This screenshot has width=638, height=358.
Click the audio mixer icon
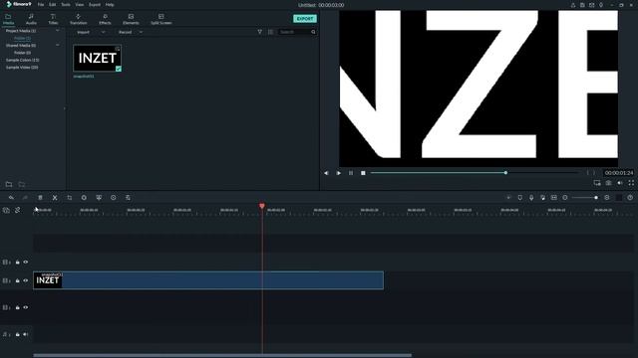coord(542,198)
